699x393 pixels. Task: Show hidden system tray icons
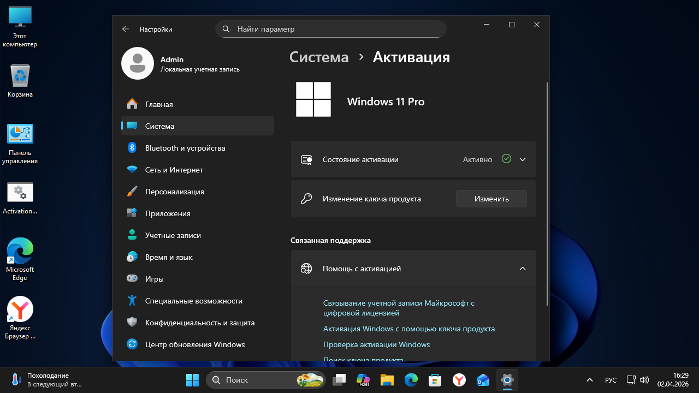click(589, 380)
